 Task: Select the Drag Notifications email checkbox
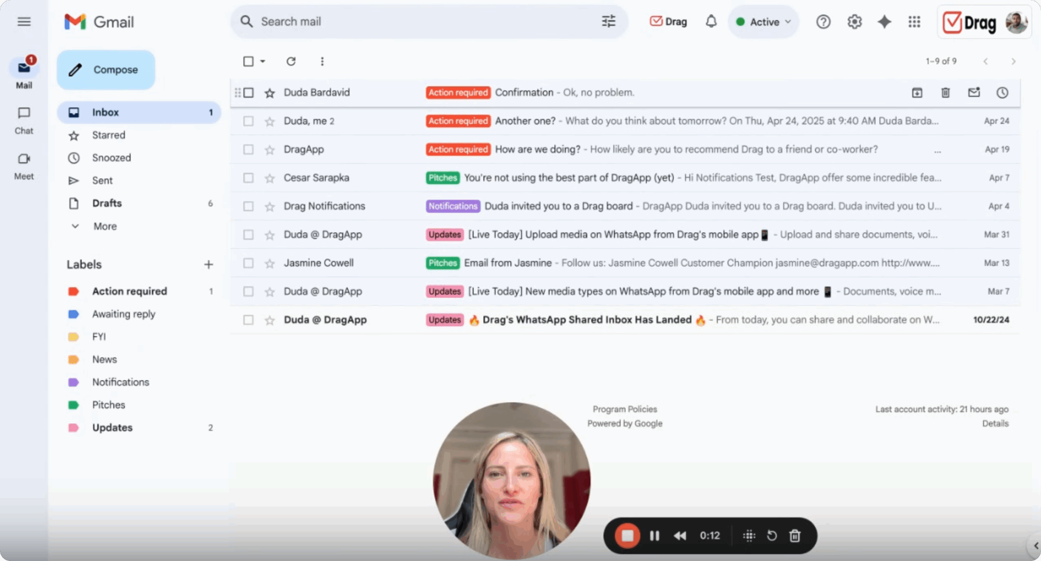tap(248, 207)
